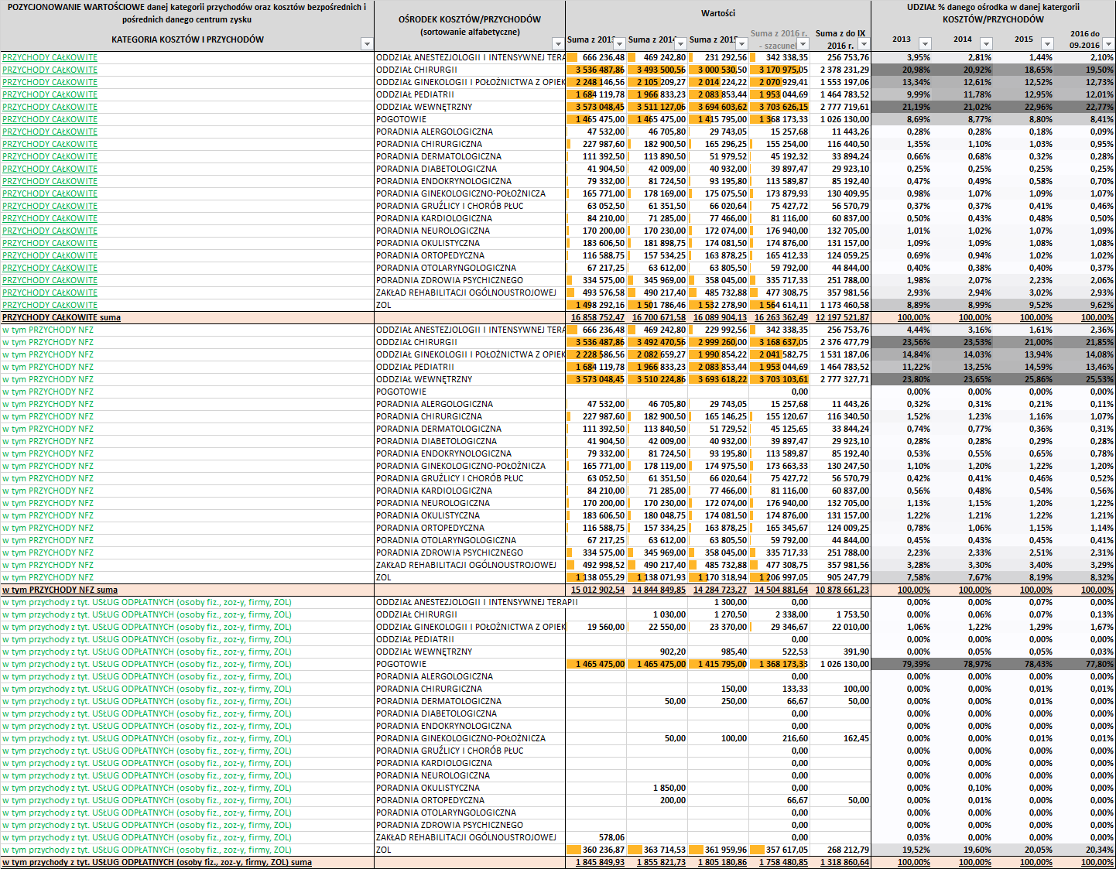This screenshot has width=1116, height=869.
Task: Select the cell with value 19 560,00
Action: pos(596,627)
